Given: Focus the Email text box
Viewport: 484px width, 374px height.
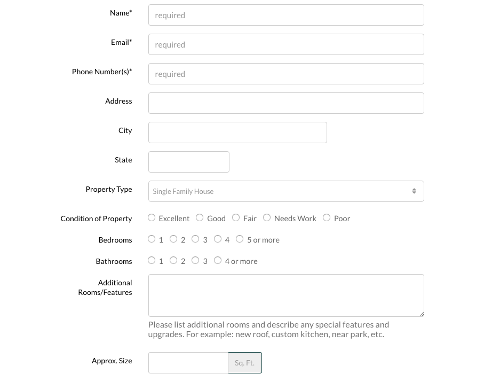Looking at the screenshot, I should [x=286, y=44].
